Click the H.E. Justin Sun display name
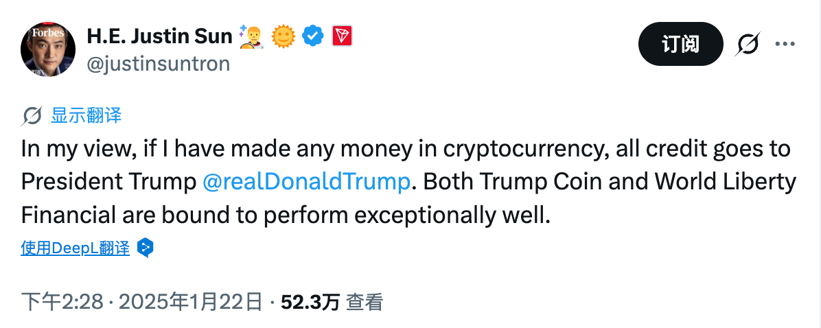 click(160, 36)
